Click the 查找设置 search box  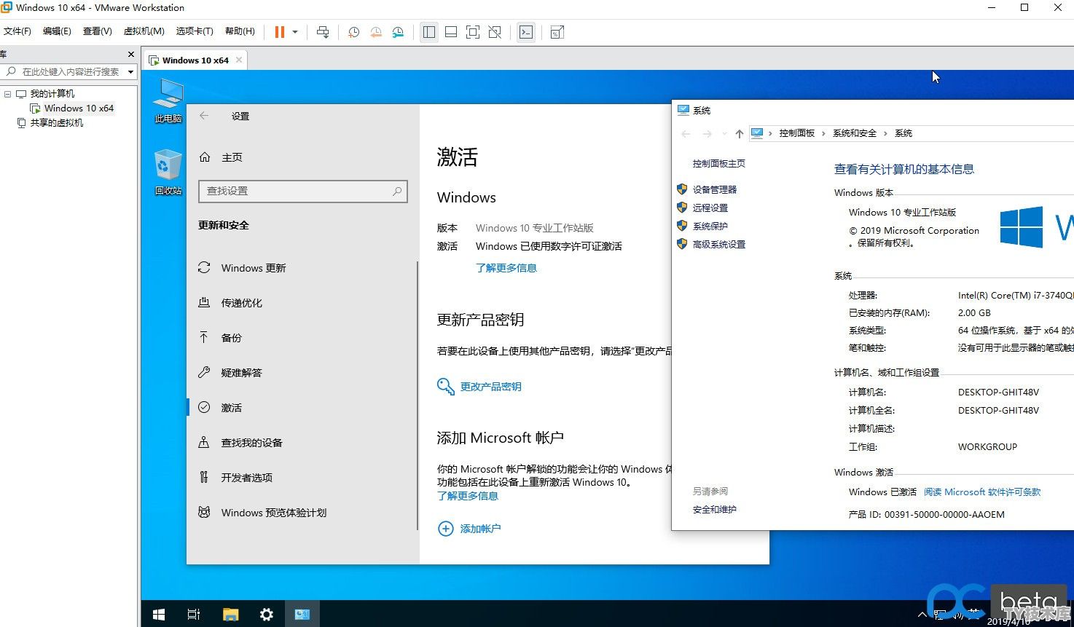pyautogui.click(x=302, y=191)
